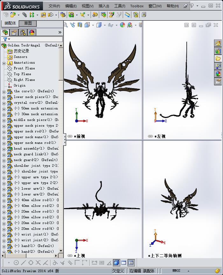Click the Linear Component Pattern icon

(32, 15)
